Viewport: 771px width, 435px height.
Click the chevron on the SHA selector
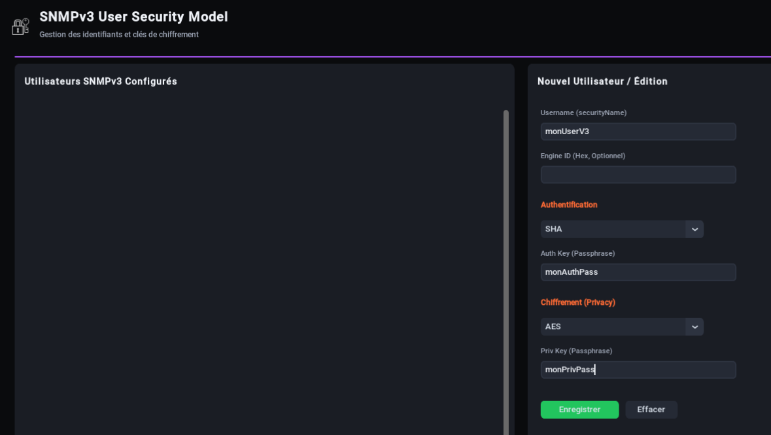(x=694, y=229)
